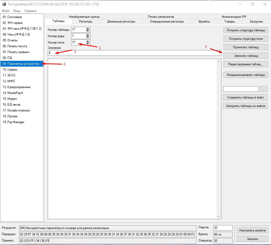Open the Файл menu
The image size is (271, 245).
pyautogui.click(x=6, y=11)
